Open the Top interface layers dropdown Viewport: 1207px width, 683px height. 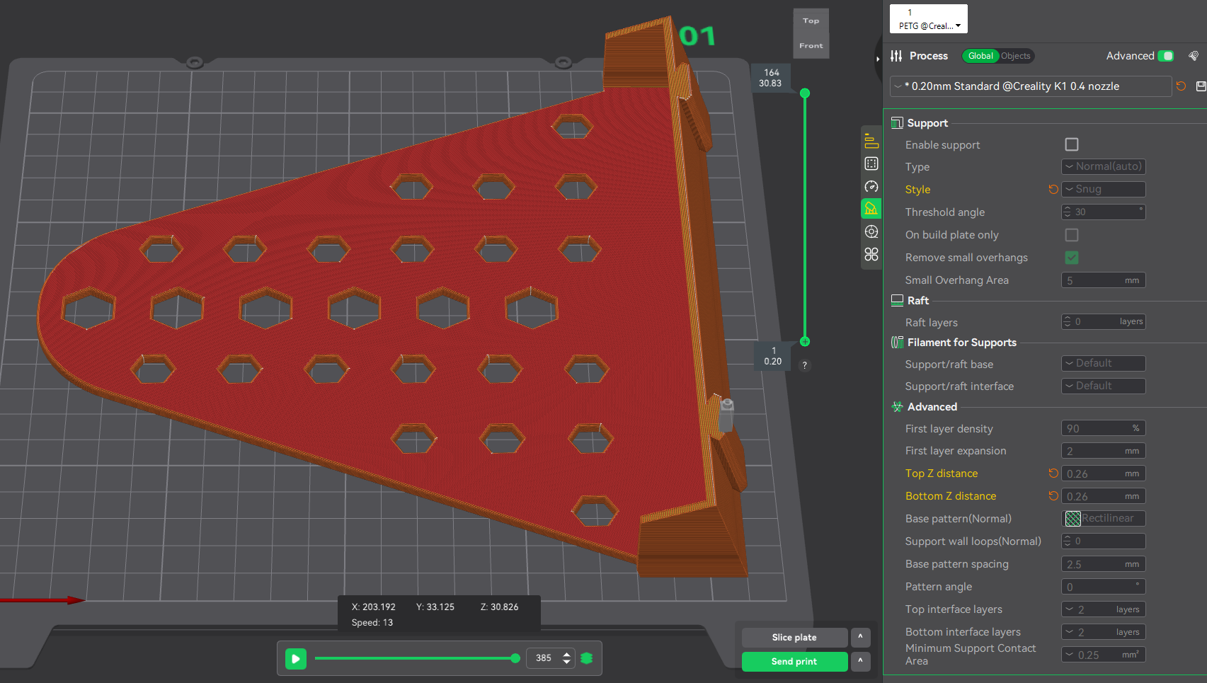[x=1103, y=609]
